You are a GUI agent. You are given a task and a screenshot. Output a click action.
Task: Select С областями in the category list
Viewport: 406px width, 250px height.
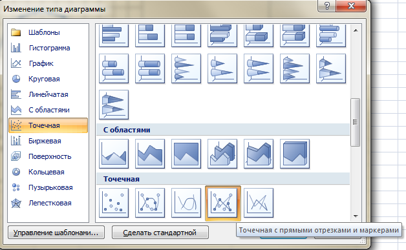tap(48, 110)
